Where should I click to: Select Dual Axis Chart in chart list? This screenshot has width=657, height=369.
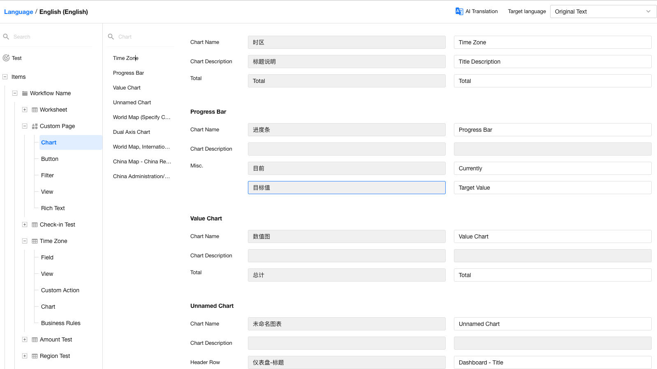(132, 132)
